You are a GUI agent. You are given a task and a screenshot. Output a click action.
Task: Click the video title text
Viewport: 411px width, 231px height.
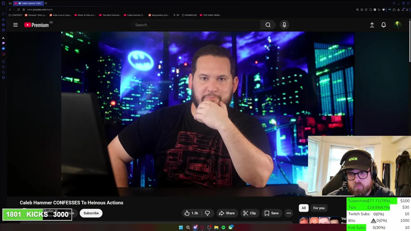[72, 202]
